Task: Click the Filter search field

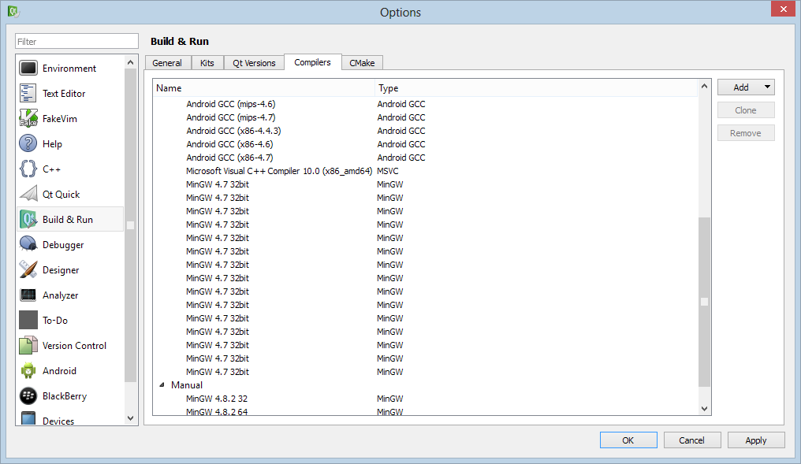Action: (76, 41)
